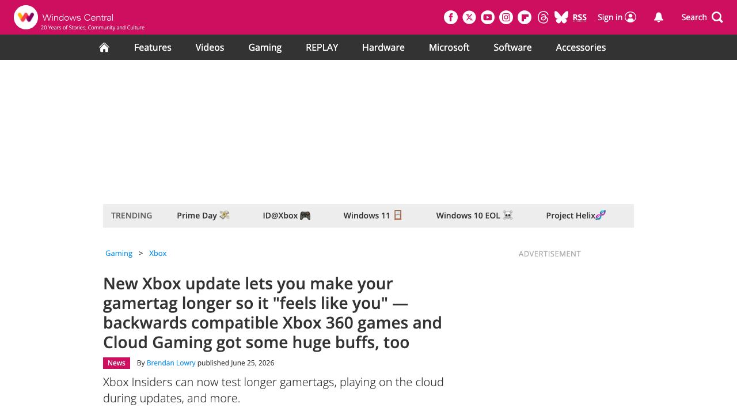Open the X (Twitter) social icon

(x=469, y=17)
